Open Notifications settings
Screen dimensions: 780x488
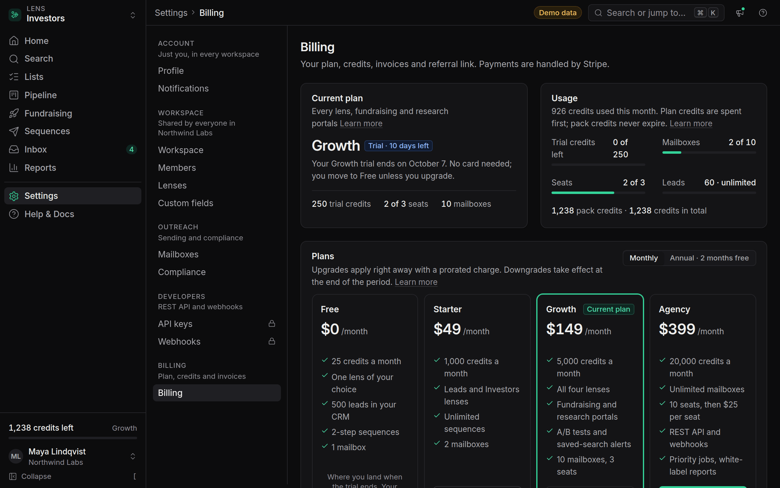(217, 88)
